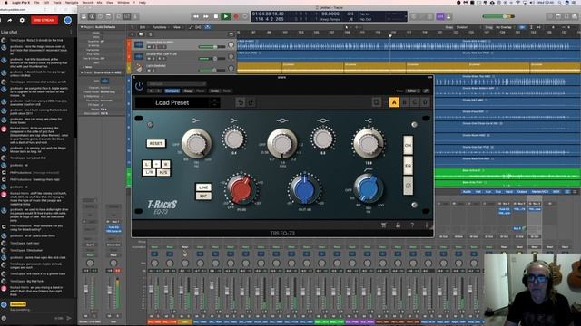Select MIC input mode
This screenshot has height=326, width=581.
[x=203, y=196]
